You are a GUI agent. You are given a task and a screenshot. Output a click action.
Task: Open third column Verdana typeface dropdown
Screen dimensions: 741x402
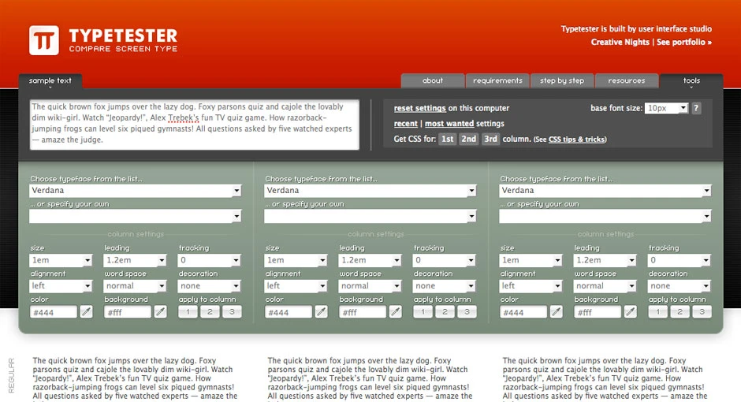tap(605, 191)
